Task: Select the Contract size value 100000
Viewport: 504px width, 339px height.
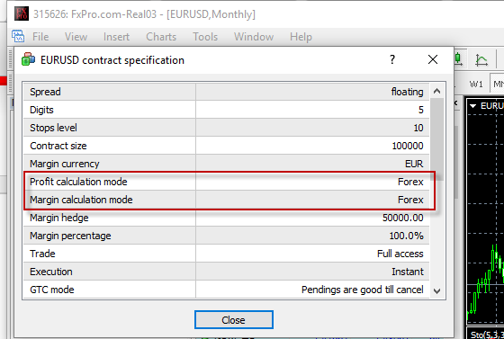Action: [x=408, y=146]
